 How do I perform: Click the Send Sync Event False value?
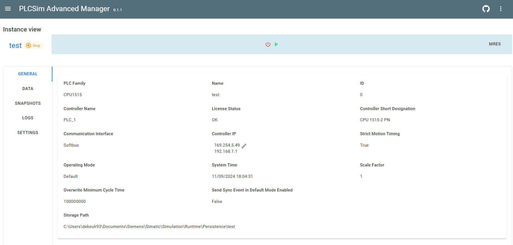[217, 202]
